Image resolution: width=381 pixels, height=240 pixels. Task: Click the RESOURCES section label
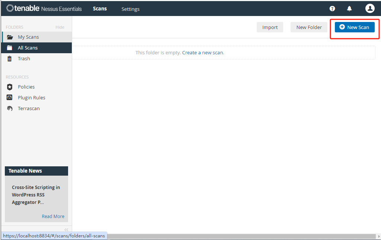(x=17, y=77)
